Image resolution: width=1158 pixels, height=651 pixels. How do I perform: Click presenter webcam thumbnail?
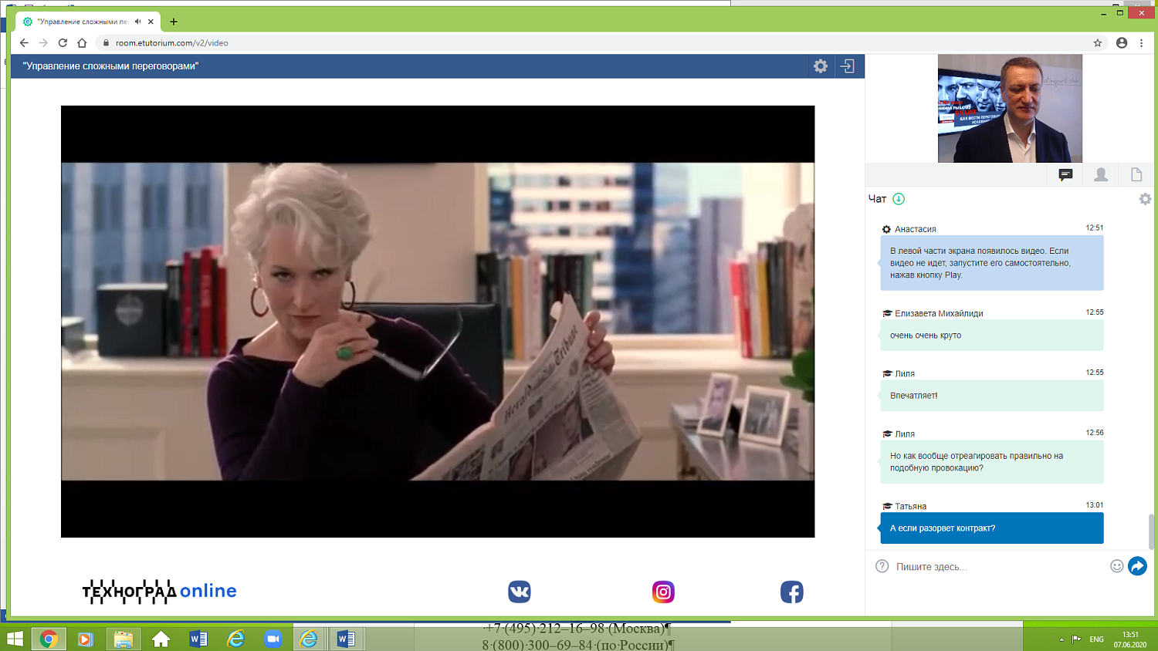click(x=1010, y=108)
